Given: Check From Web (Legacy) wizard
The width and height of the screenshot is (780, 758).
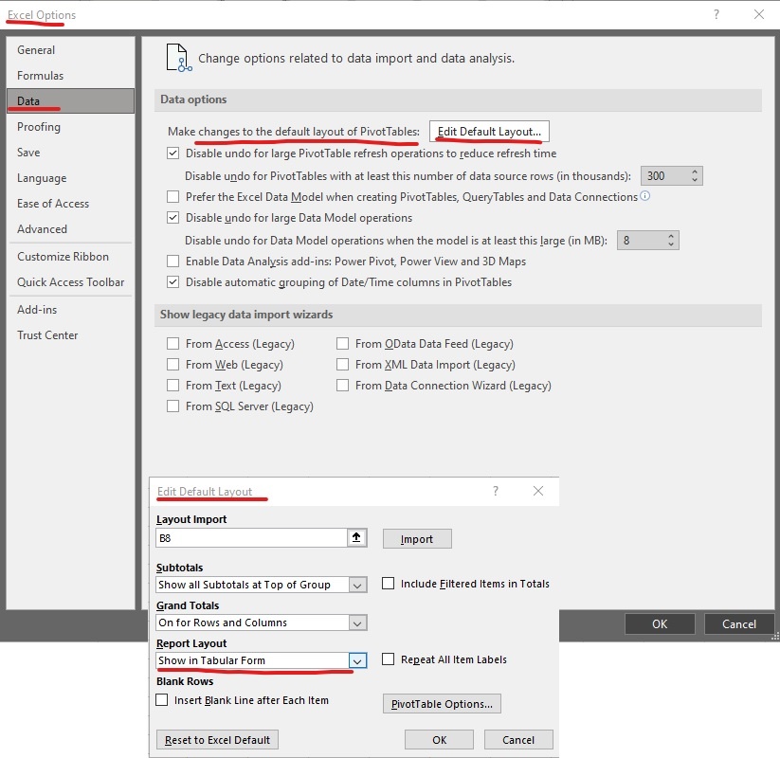Looking at the screenshot, I should click(172, 365).
